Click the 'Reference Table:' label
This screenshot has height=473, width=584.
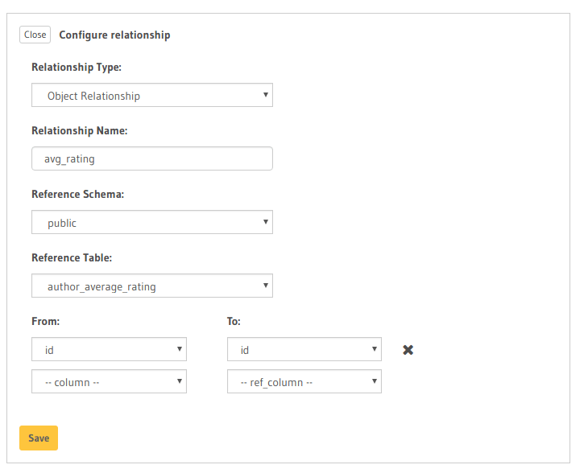pos(72,258)
